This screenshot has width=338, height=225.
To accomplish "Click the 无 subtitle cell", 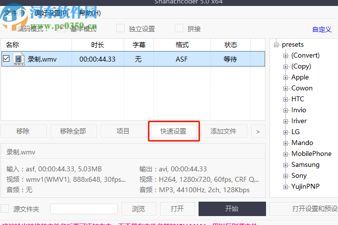I will pyautogui.click(x=138, y=59).
